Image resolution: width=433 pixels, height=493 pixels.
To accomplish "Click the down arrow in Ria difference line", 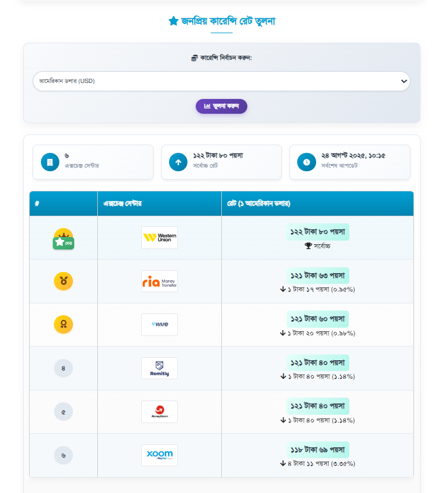I will (283, 289).
